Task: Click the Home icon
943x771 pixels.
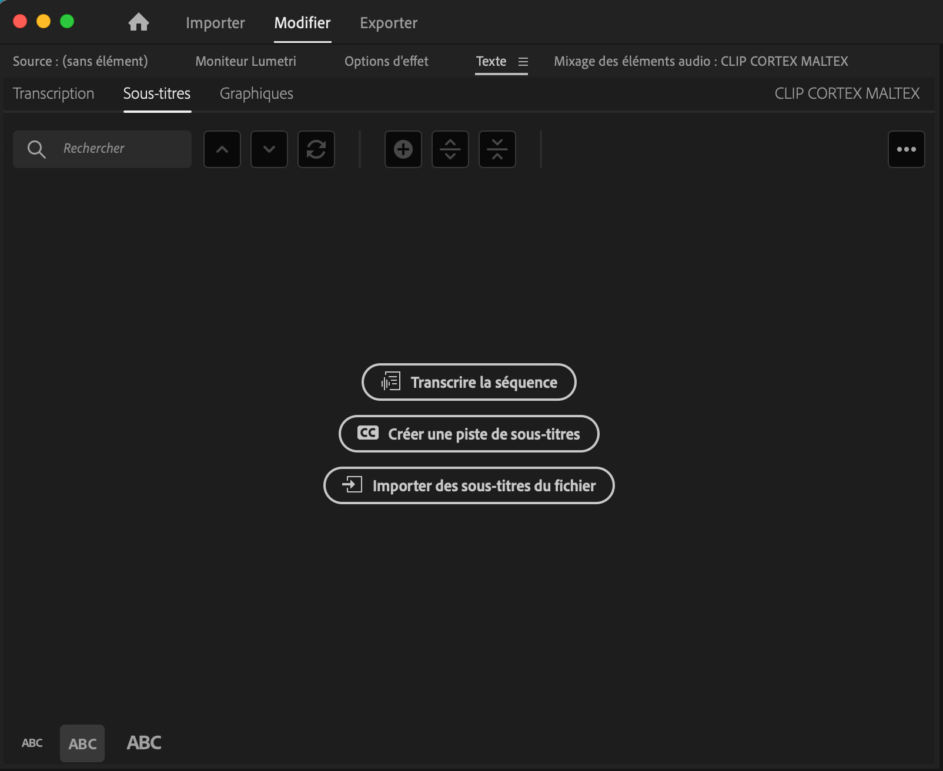Action: [x=139, y=22]
